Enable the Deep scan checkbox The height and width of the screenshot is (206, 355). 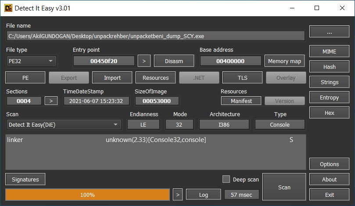226,179
